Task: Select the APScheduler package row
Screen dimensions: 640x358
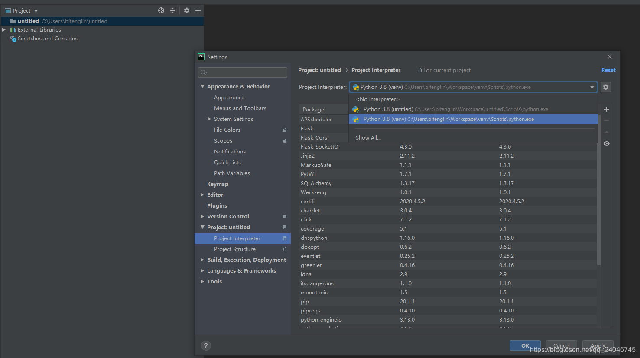Action: tap(324, 120)
